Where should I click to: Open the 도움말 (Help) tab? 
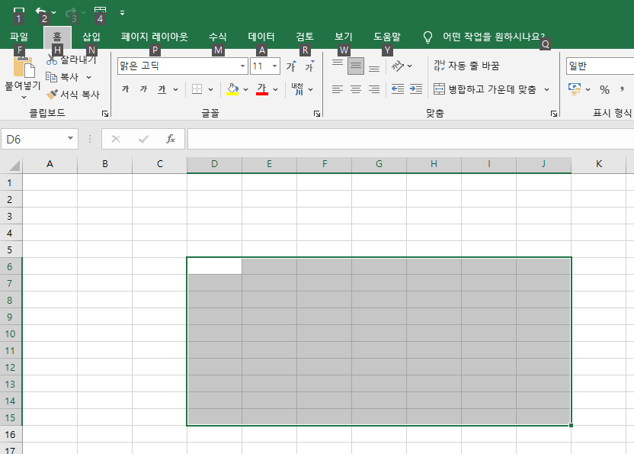point(387,37)
